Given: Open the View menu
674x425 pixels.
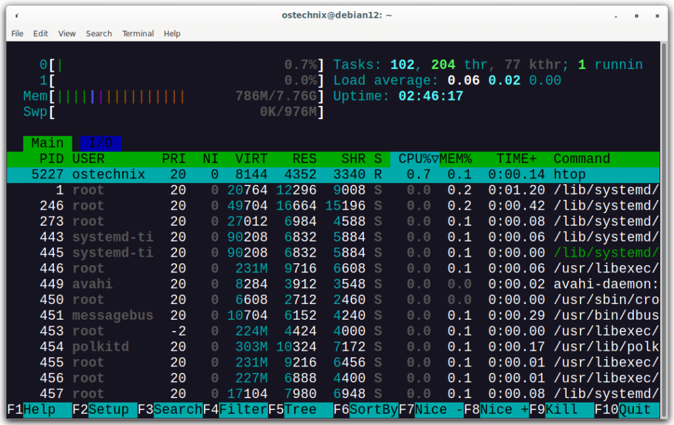Looking at the screenshot, I should pyautogui.click(x=66, y=34).
